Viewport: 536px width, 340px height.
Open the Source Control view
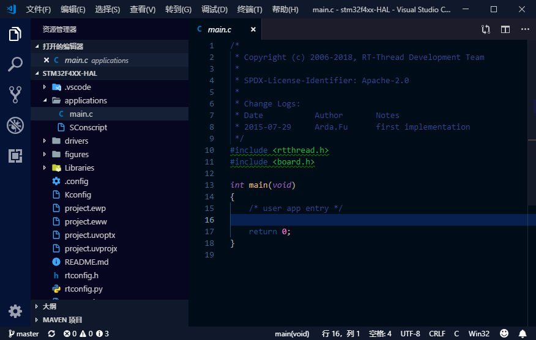pos(15,95)
